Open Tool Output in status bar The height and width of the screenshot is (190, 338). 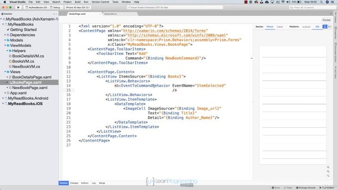point(326,188)
